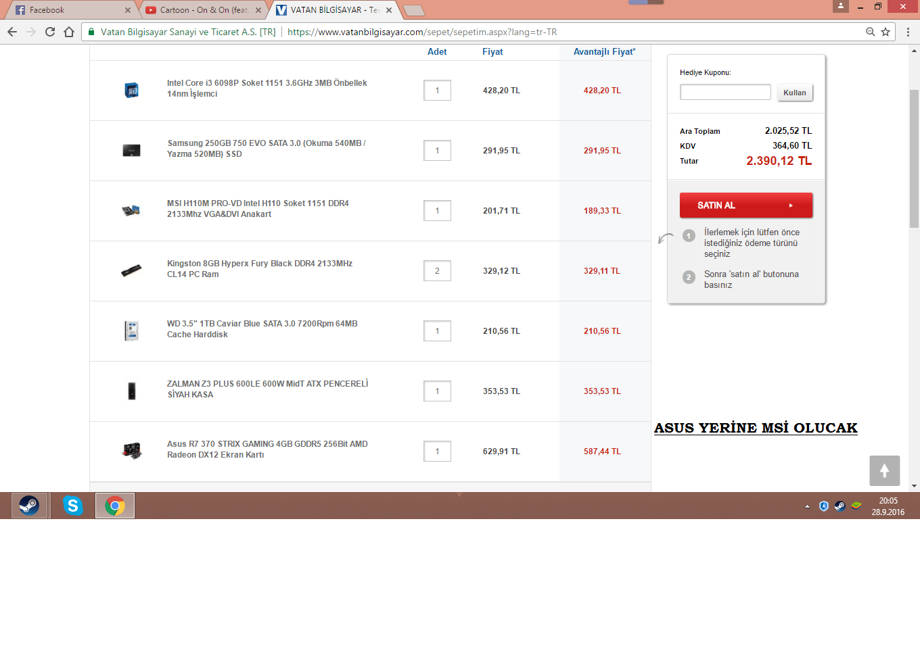
Task: Open Asus R7 370 STRIX product link
Action: pyautogui.click(x=267, y=449)
